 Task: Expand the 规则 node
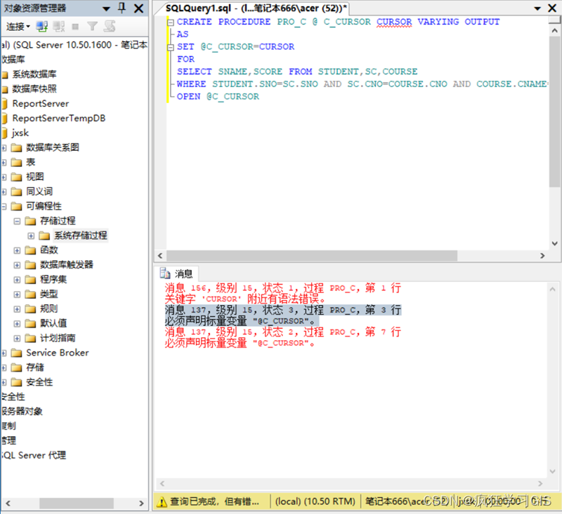click(x=17, y=309)
